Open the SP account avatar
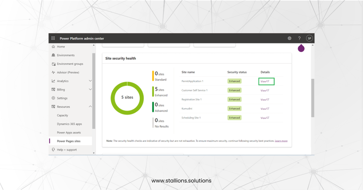 [309, 38]
